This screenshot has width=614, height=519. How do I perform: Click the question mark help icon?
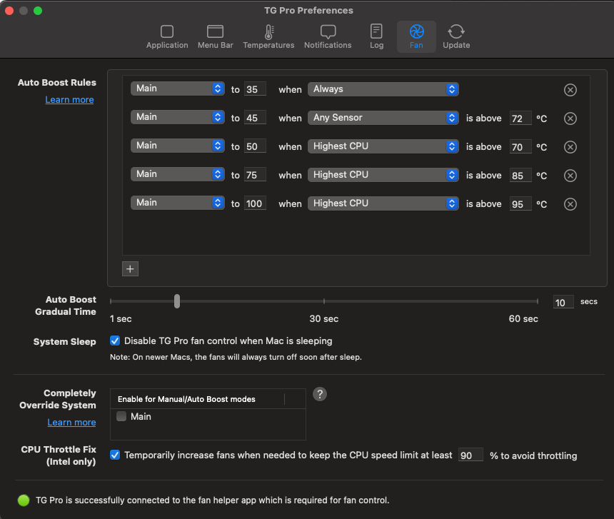(320, 394)
